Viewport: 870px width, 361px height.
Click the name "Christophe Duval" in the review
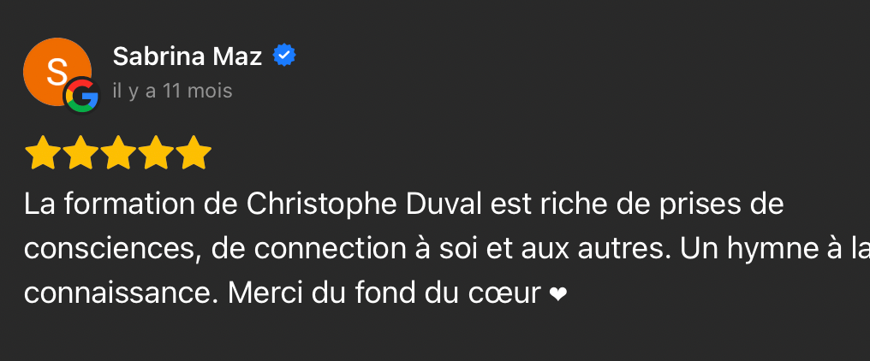(366, 205)
